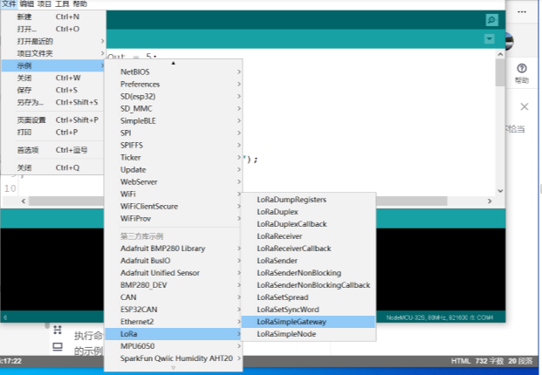Open the 文件 menu
This screenshot has width=542, height=375.
[x=10, y=3]
